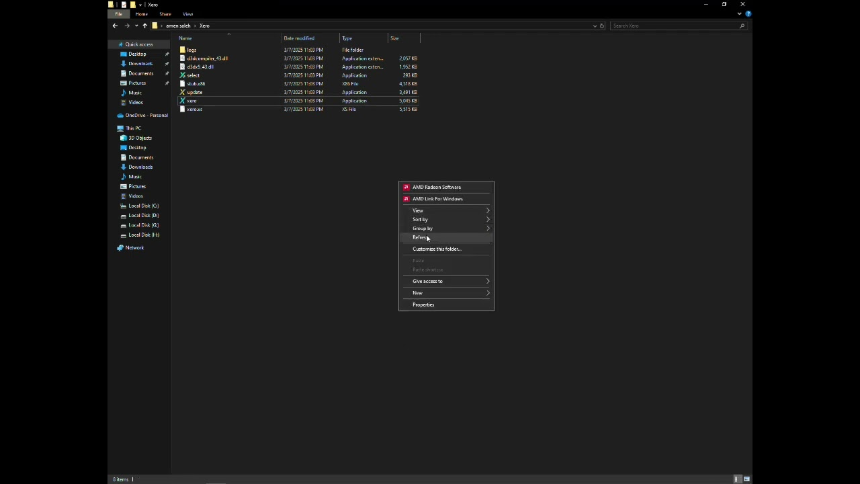The height and width of the screenshot is (484, 860).
Task: Open the logs folder
Action: coord(191,50)
